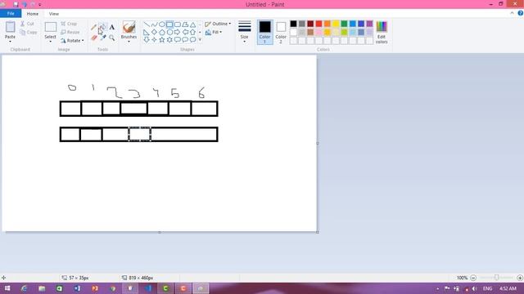Viewport: 524px width, 294px height.
Task: Choose the Up arrow shape
Action: click(x=193, y=32)
